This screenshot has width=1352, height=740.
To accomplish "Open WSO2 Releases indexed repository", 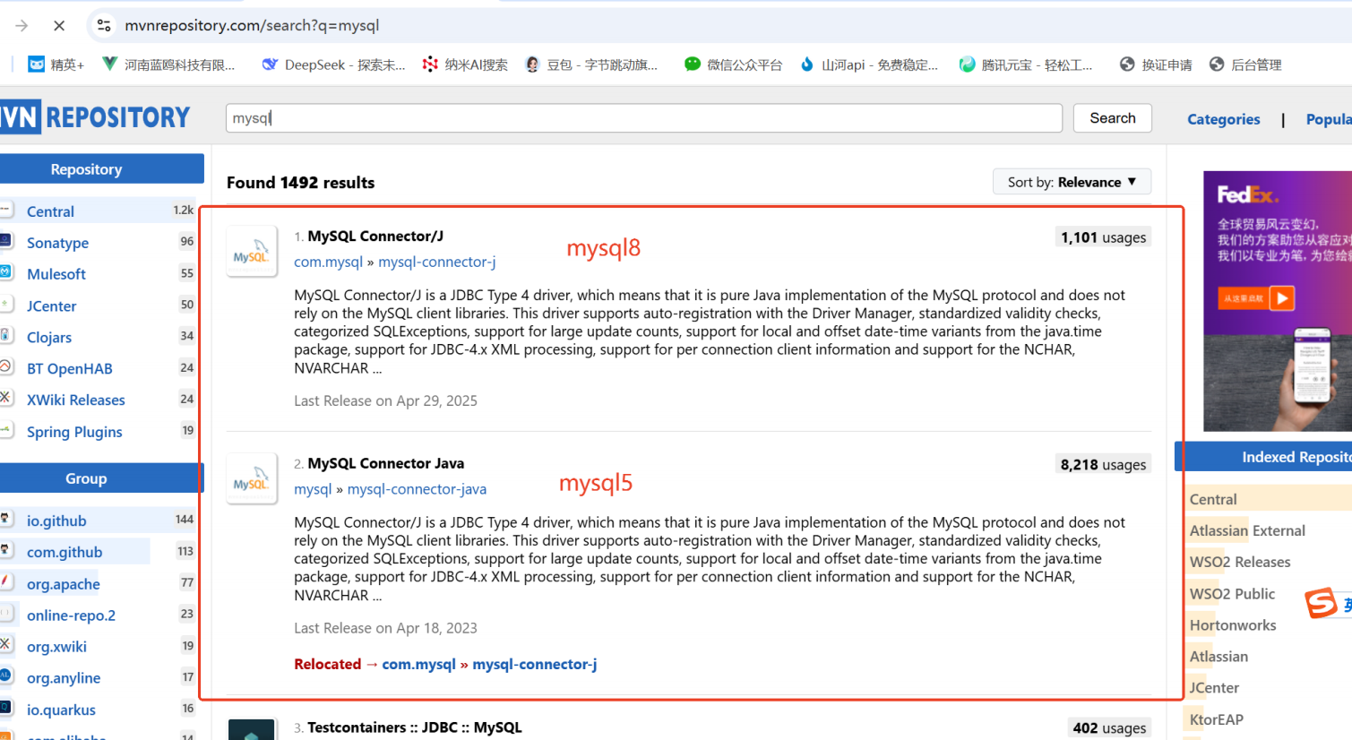I will tap(1240, 563).
